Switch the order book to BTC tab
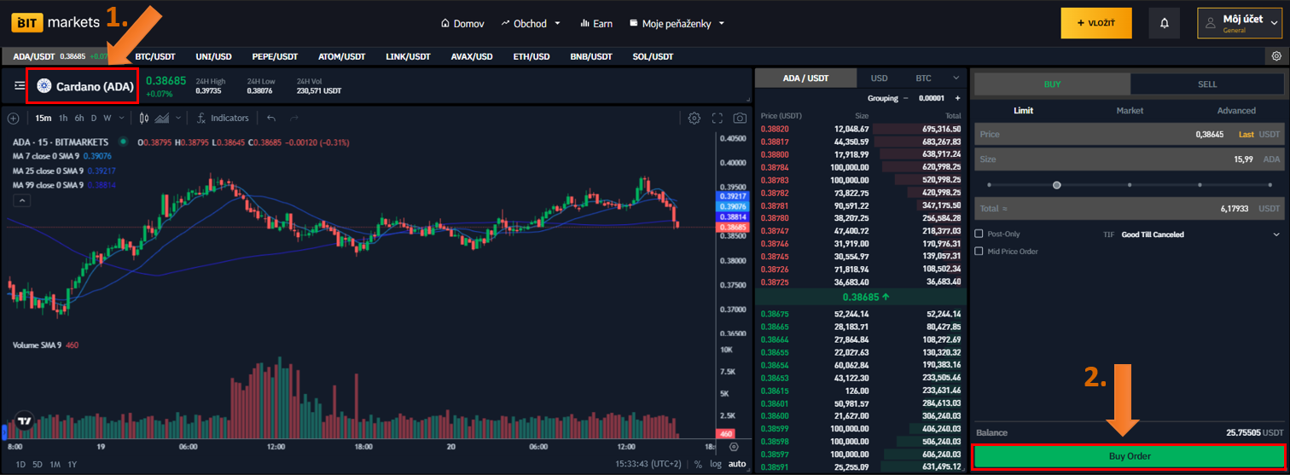The height and width of the screenshot is (475, 1290). click(923, 78)
